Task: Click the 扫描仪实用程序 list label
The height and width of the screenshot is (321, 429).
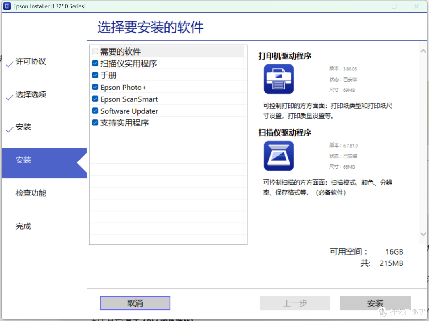Action: coord(129,64)
